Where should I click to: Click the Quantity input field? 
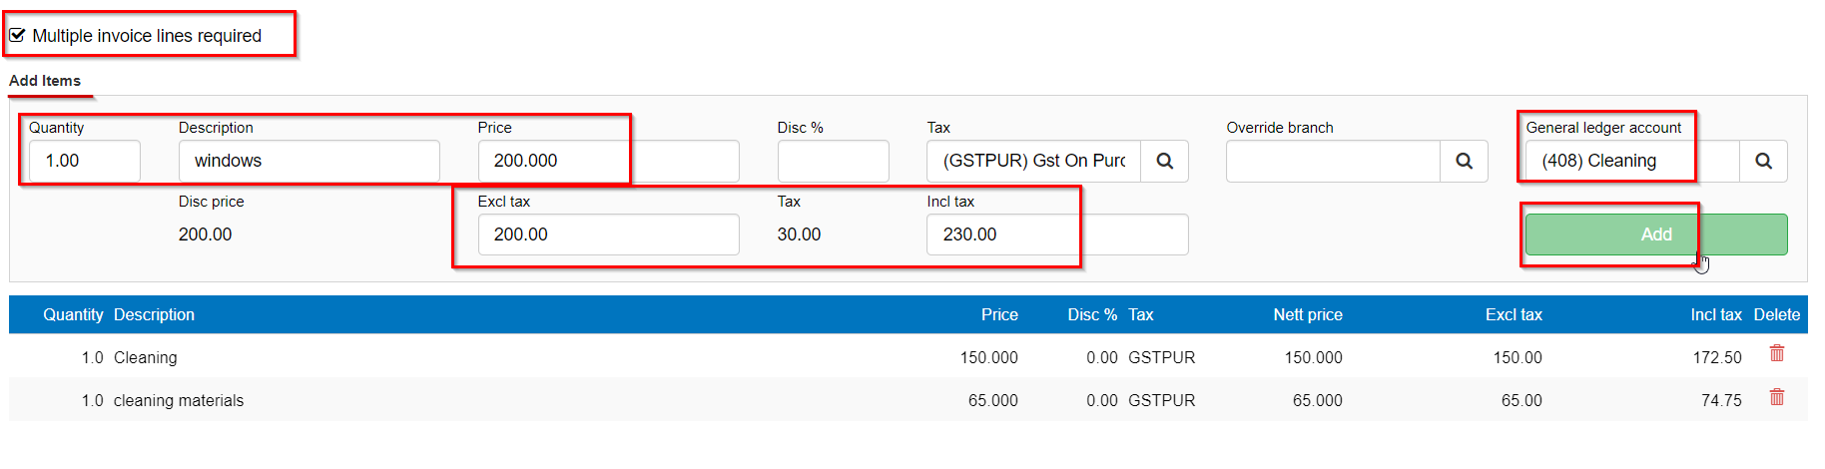(85, 161)
